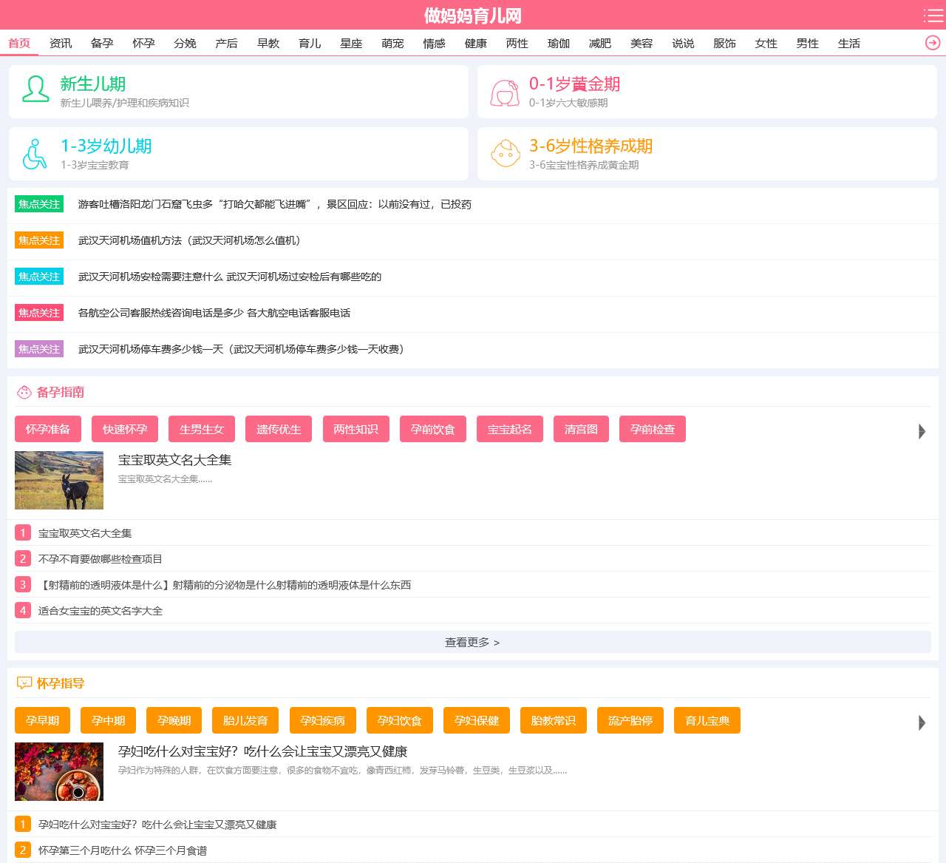This screenshot has width=946, height=863.
Task: Open the 备孕 navigation tab
Action: pos(102,44)
